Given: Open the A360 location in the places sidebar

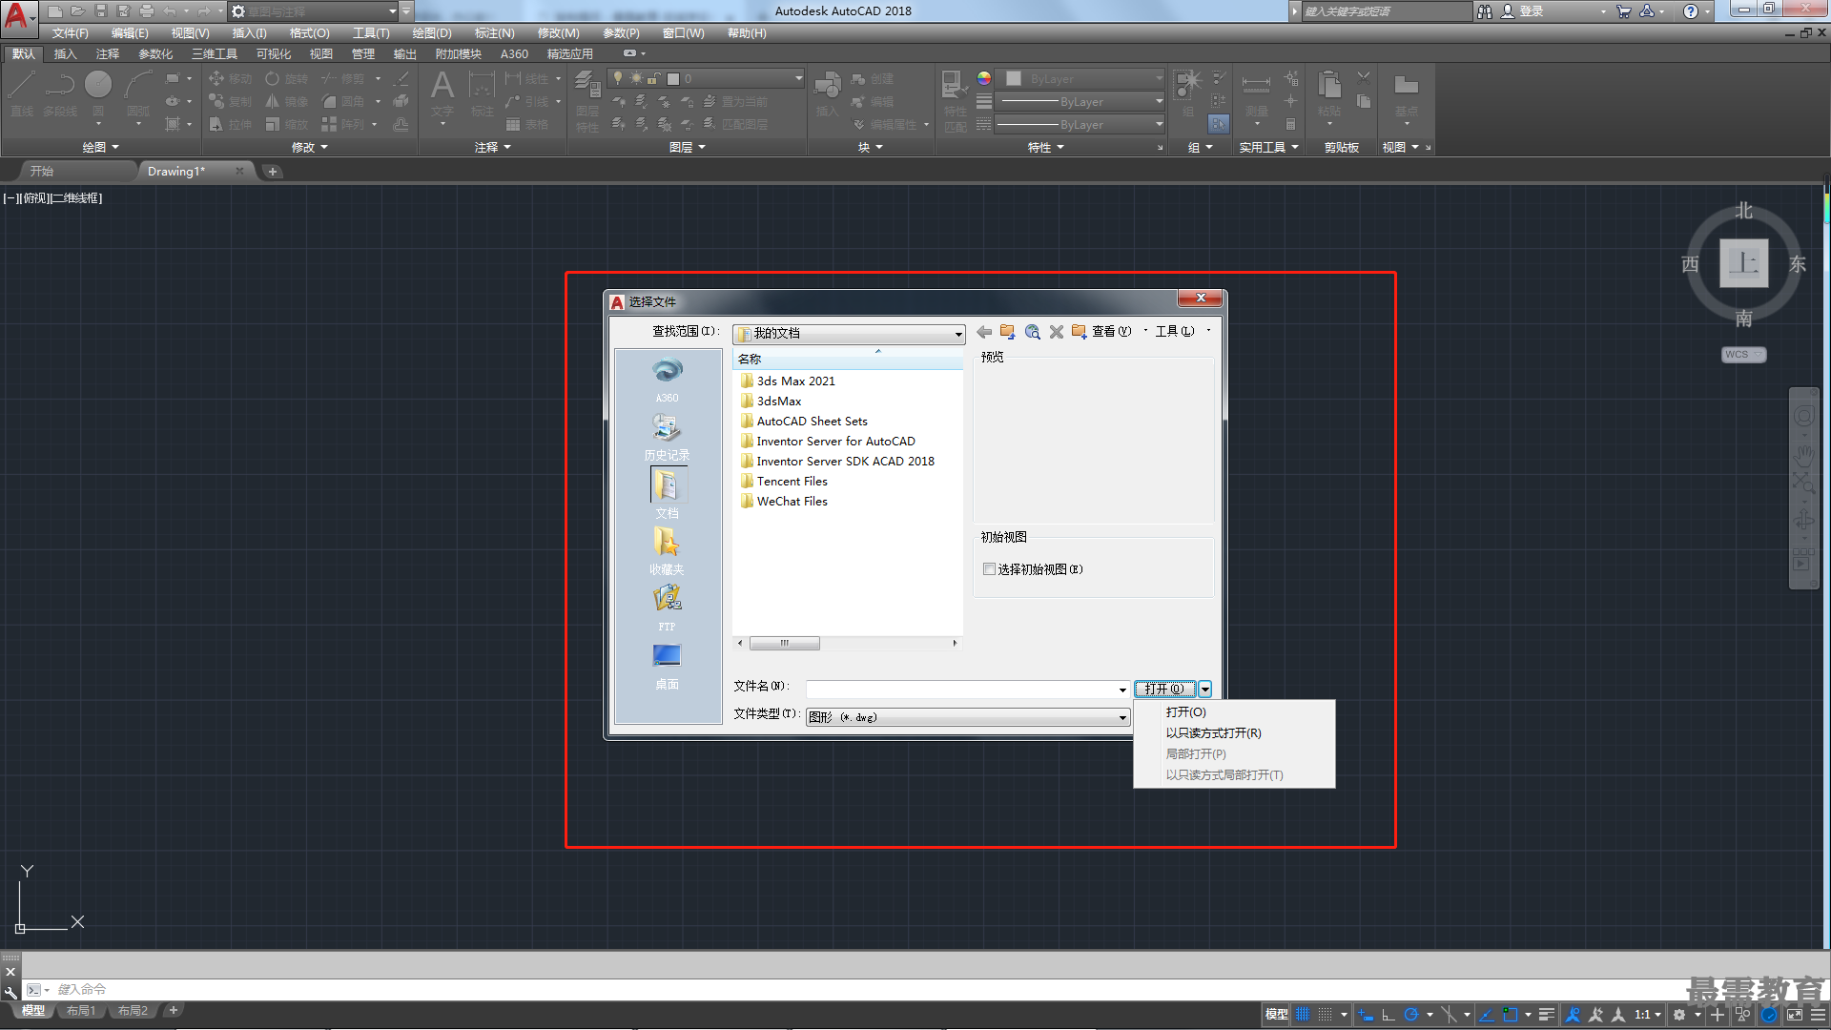Looking at the screenshot, I should (x=667, y=379).
